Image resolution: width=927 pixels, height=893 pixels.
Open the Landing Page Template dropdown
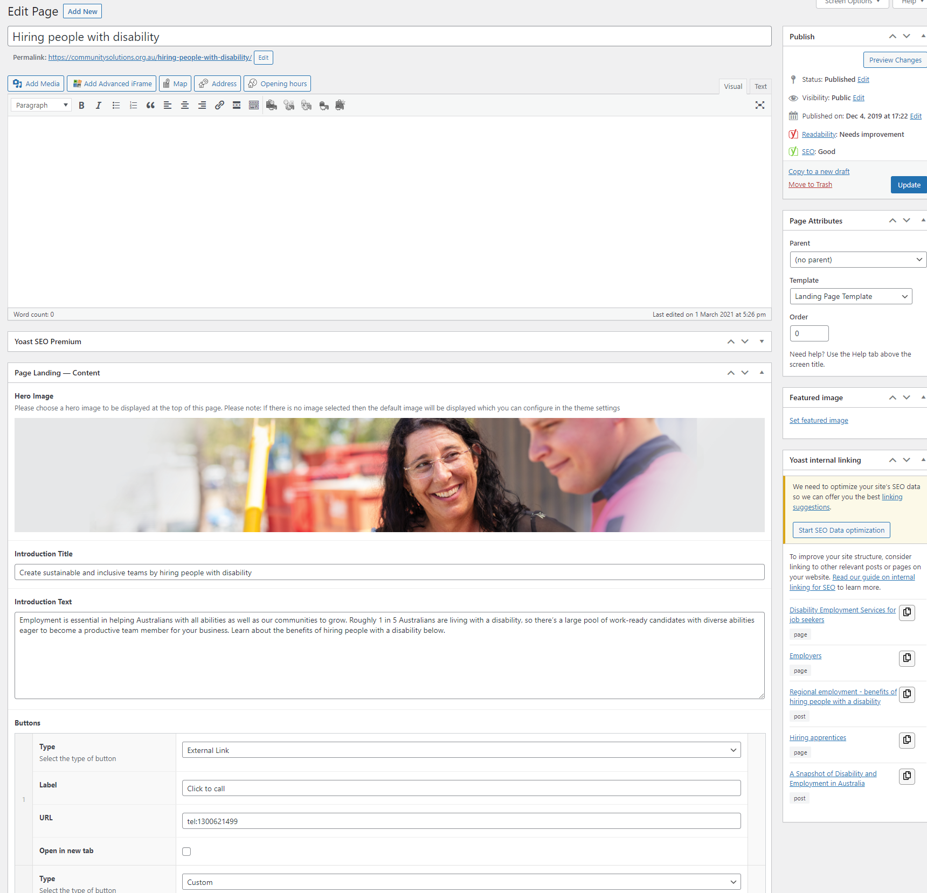[850, 296]
